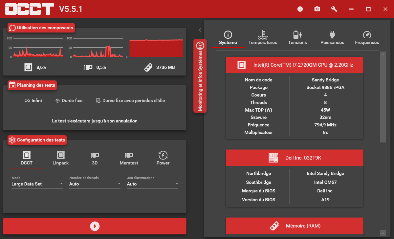This screenshot has width=394, height=239.
Task: Click the memory usage graph
Action: [x=156, y=48]
